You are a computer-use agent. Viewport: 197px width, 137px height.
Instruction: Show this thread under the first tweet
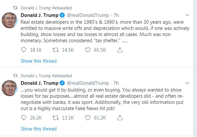point(38,61)
